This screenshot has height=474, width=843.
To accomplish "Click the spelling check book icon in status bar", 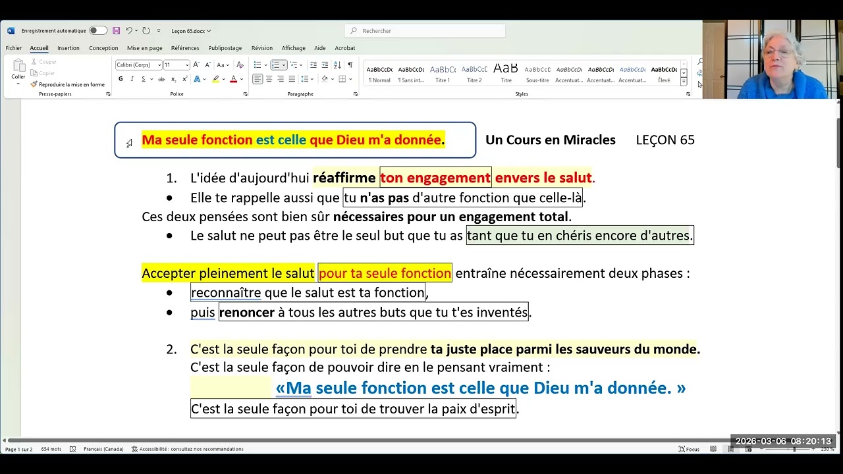I will (x=72, y=449).
